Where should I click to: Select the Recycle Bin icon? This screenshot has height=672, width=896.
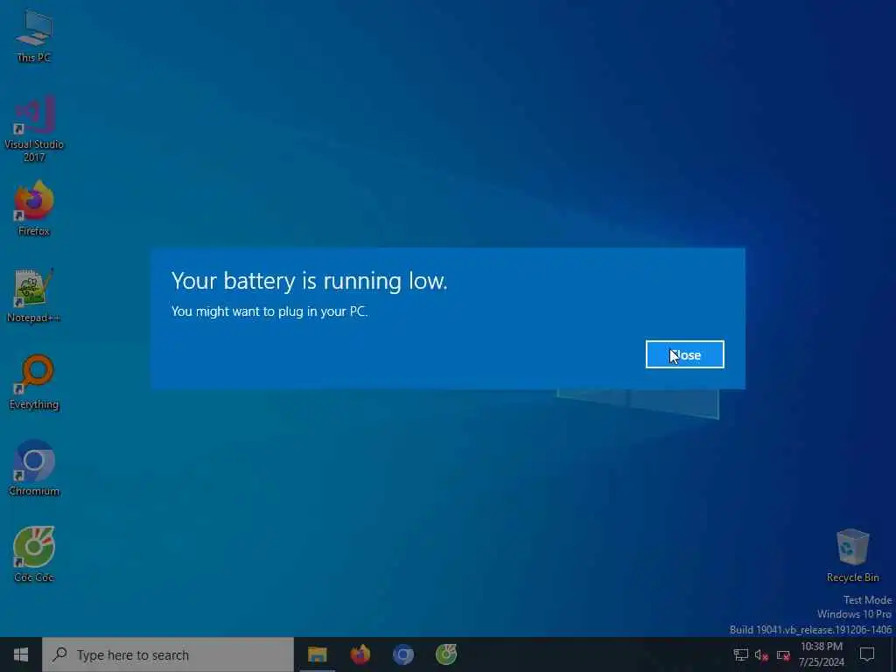(x=852, y=556)
